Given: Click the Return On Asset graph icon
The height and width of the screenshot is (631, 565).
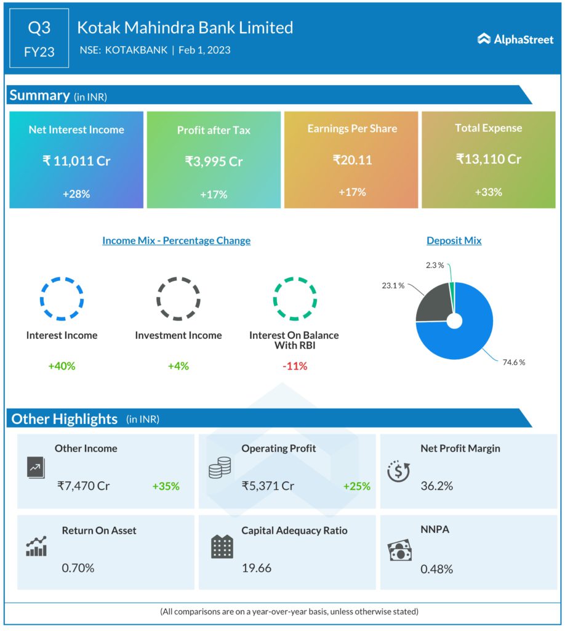Looking at the screenshot, I should pos(36,546).
